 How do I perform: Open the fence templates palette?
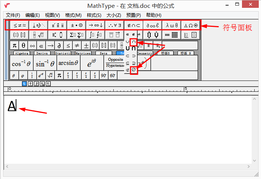coord(19,35)
